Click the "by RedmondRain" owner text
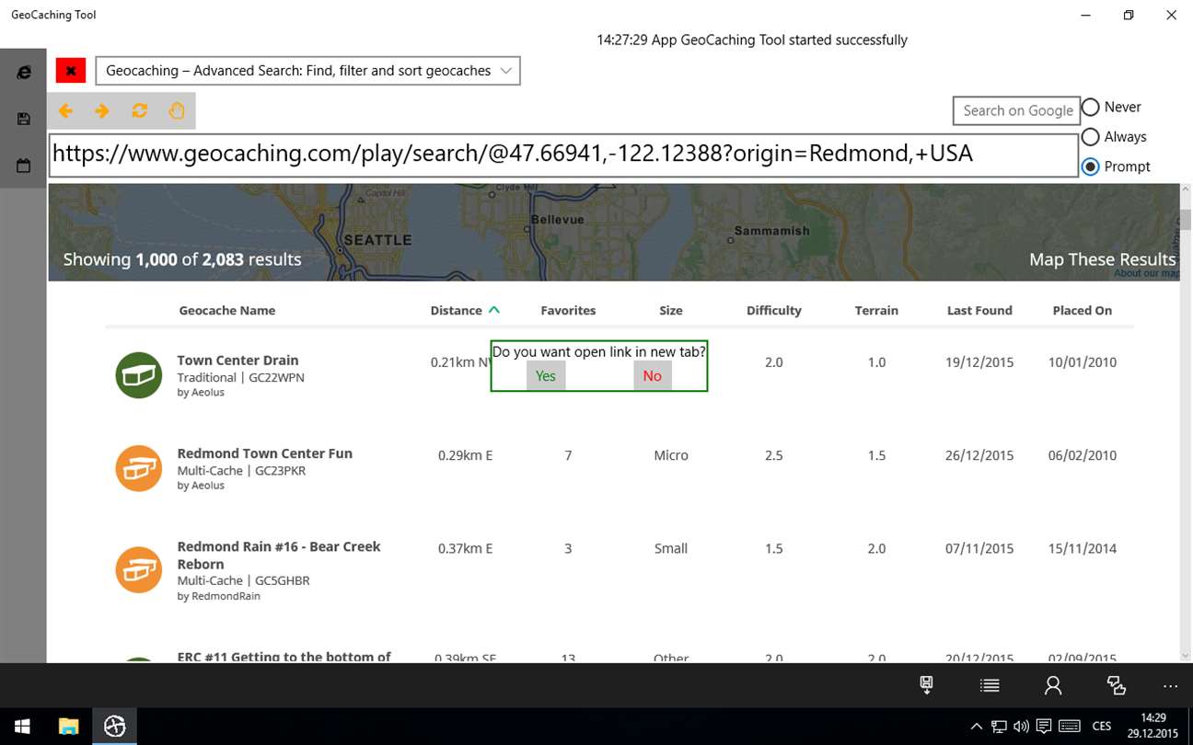Image resolution: width=1193 pixels, height=745 pixels. (x=219, y=596)
